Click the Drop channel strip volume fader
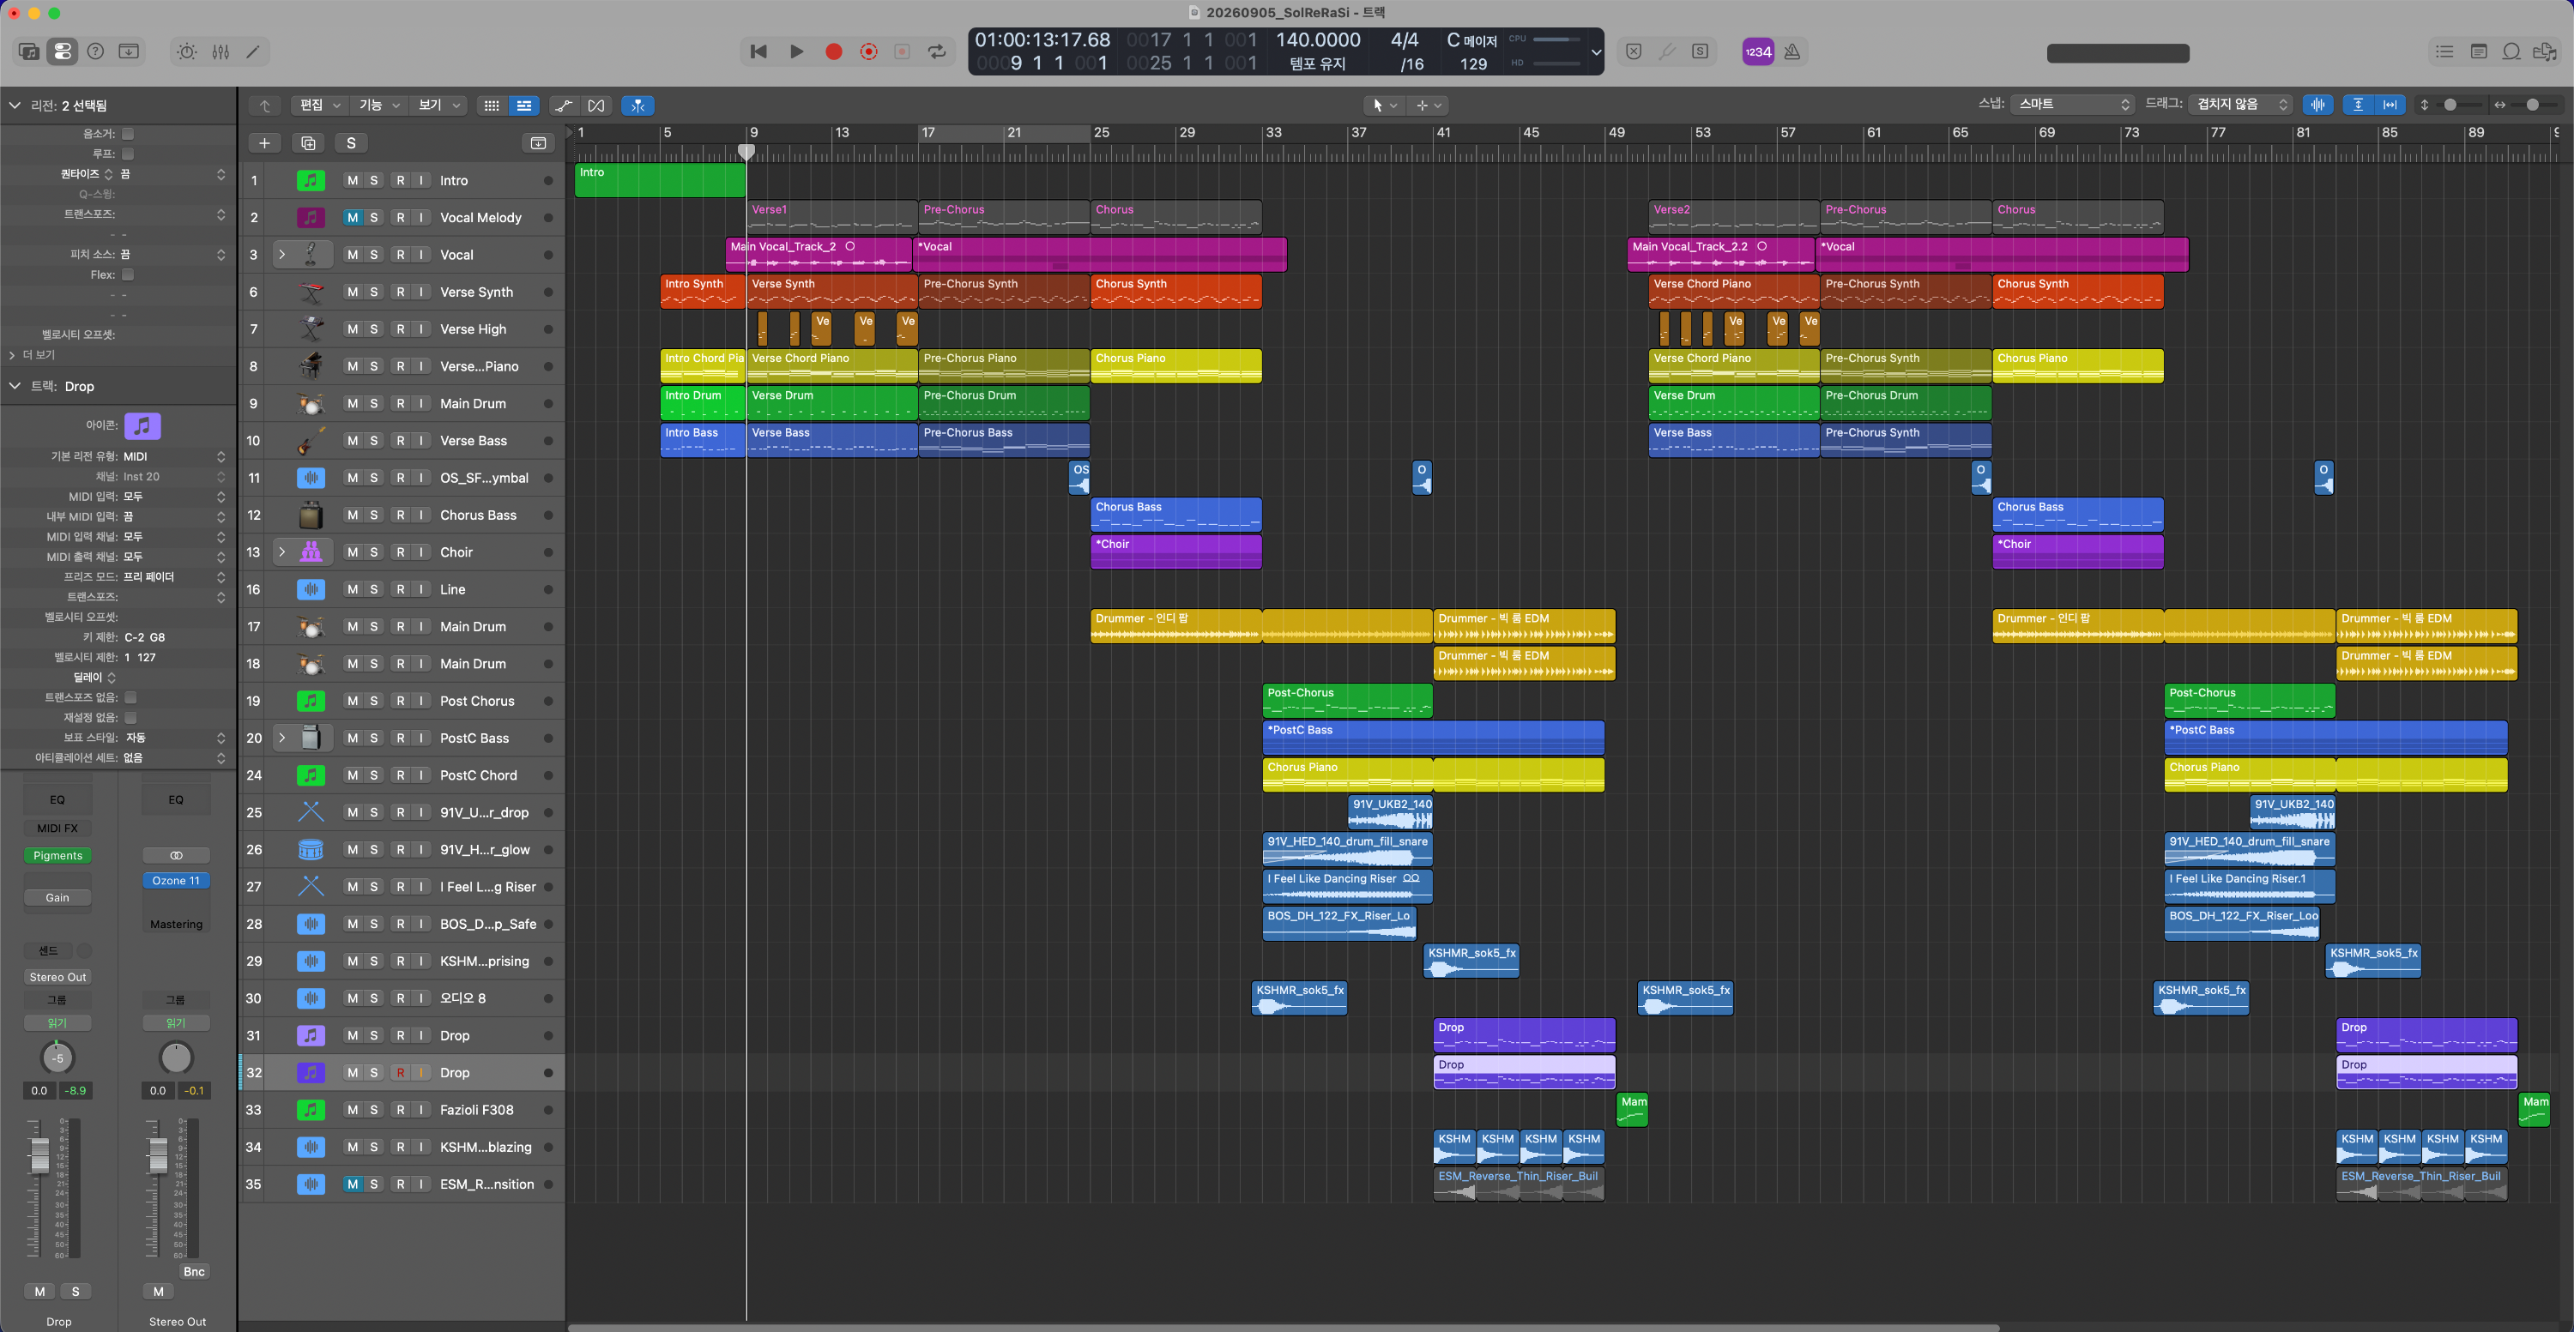Image resolution: width=2574 pixels, height=1332 pixels. [39, 1155]
